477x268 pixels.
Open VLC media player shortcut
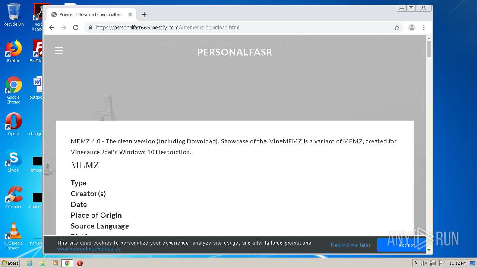pos(13,236)
